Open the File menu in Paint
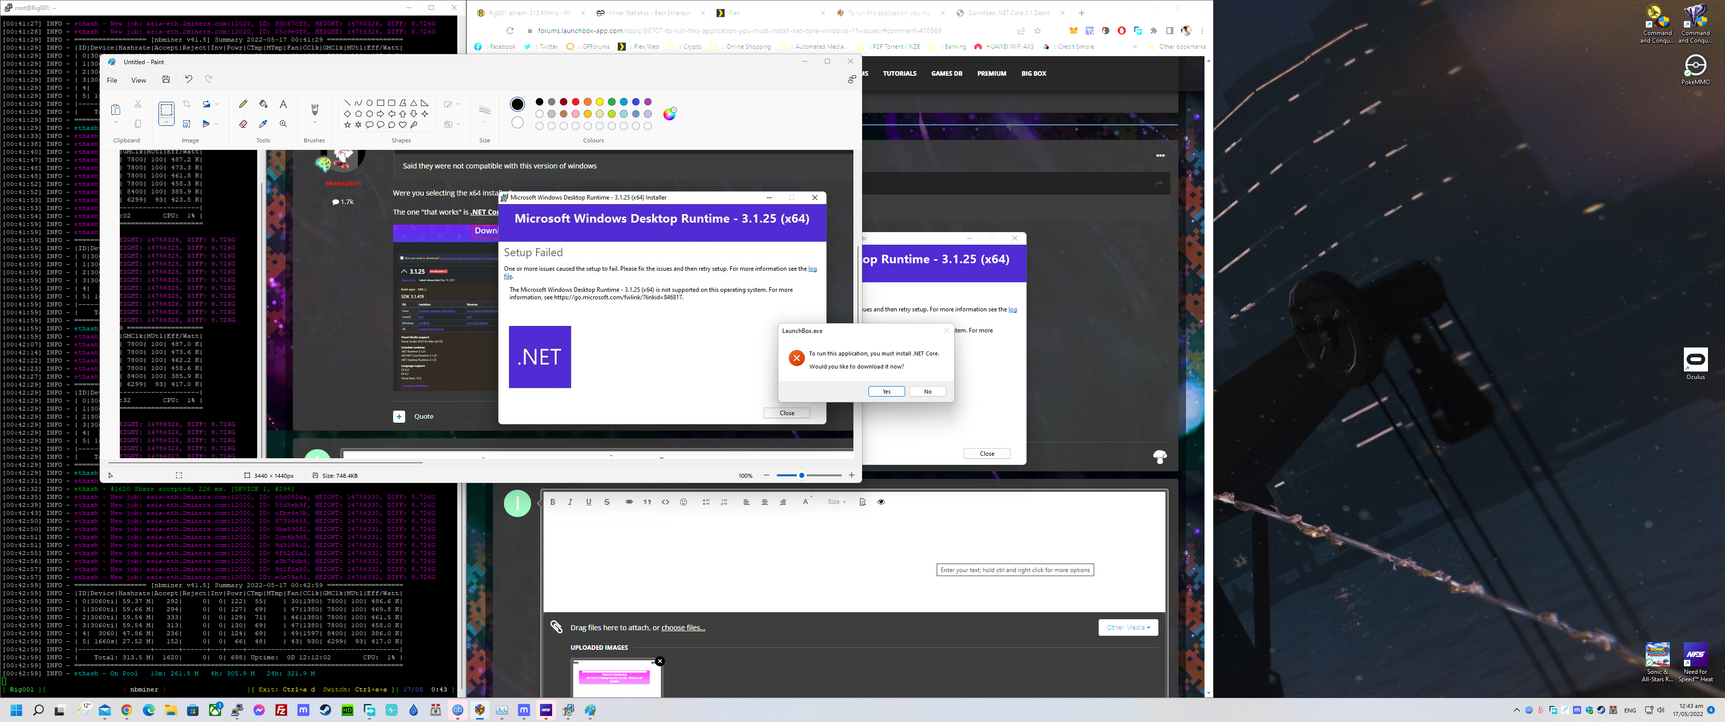This screenshot has height=722, width=1725. point(112,80)
